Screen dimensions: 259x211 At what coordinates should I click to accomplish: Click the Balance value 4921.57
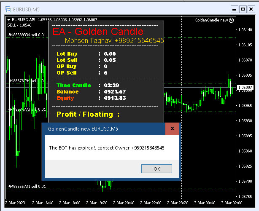point(115,91)
